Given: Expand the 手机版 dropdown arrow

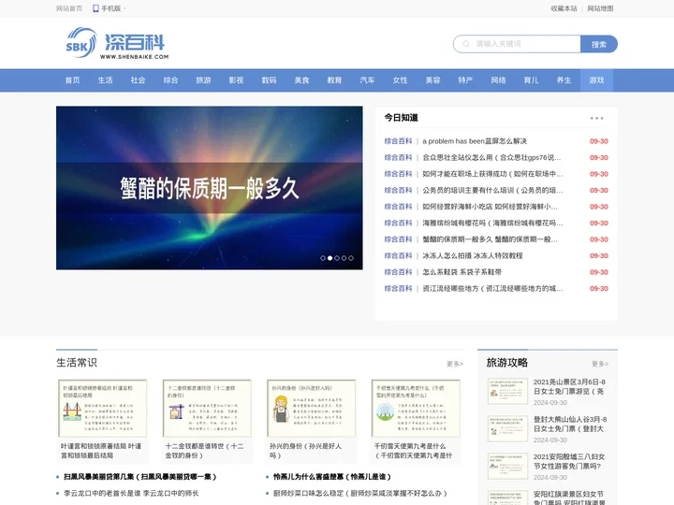Looking at the screenshot, I should [125, 8].
